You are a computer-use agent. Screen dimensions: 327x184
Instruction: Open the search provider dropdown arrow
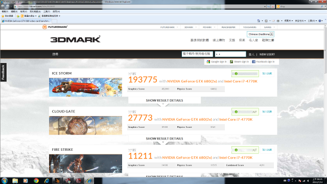tap(325, 7)
